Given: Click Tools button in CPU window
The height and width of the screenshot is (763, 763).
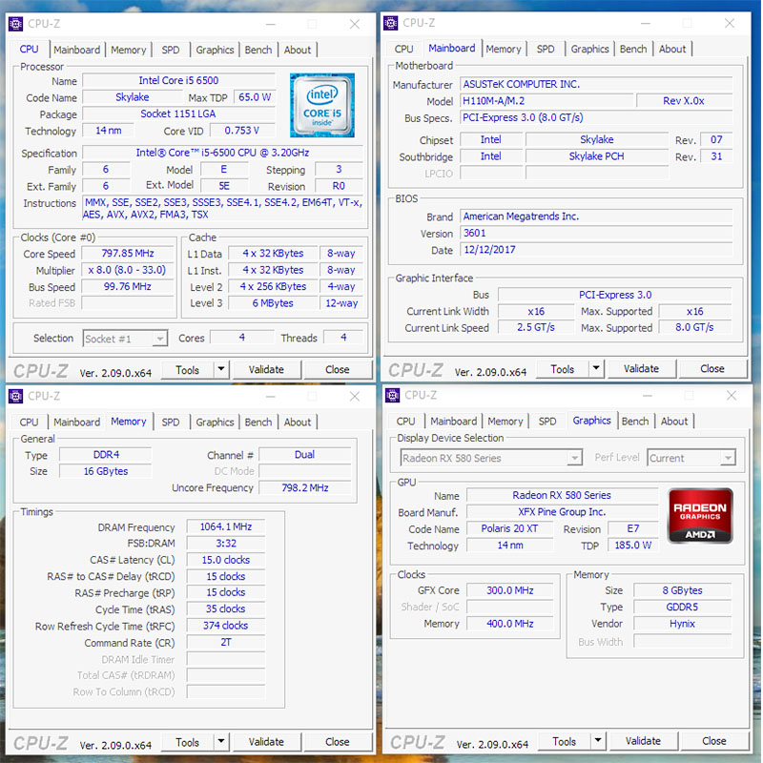Looking at the screenshot, I should [x=187, y=370].
